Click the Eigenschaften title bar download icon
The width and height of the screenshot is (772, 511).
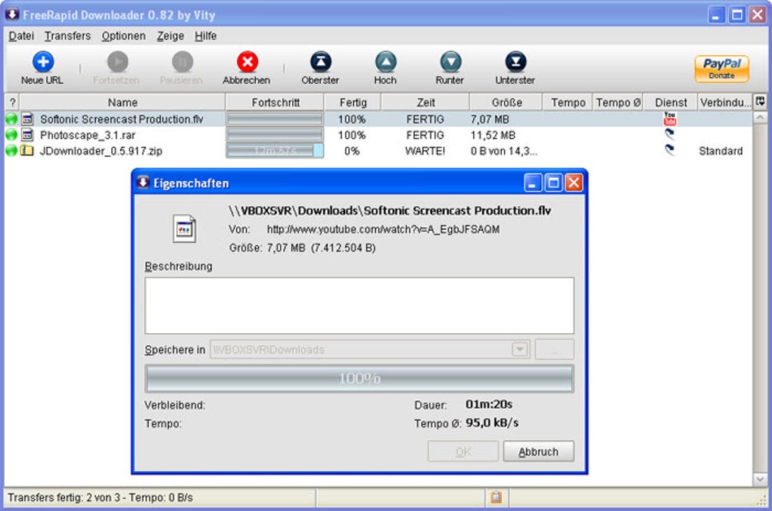[143, 182]
